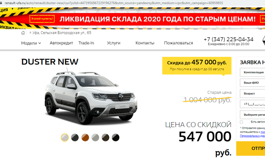
Task: Choose the light silver car color
Action: click(x=95, y=137)
